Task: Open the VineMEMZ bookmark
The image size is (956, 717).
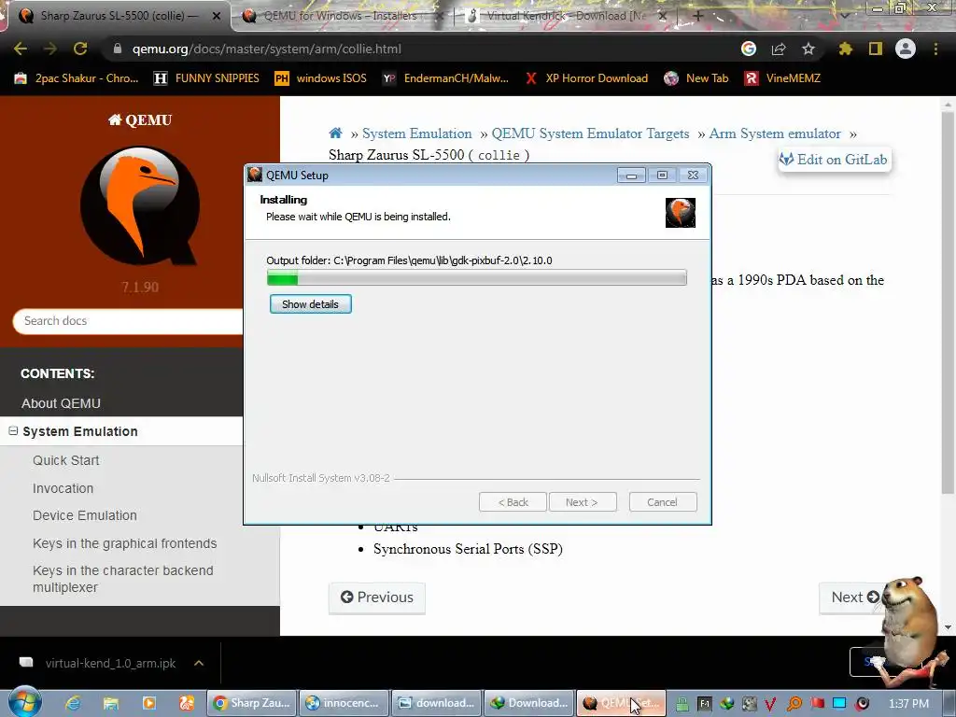Action: [783, 78]
